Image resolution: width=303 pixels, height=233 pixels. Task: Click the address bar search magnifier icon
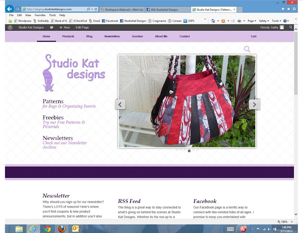[89, 9]
